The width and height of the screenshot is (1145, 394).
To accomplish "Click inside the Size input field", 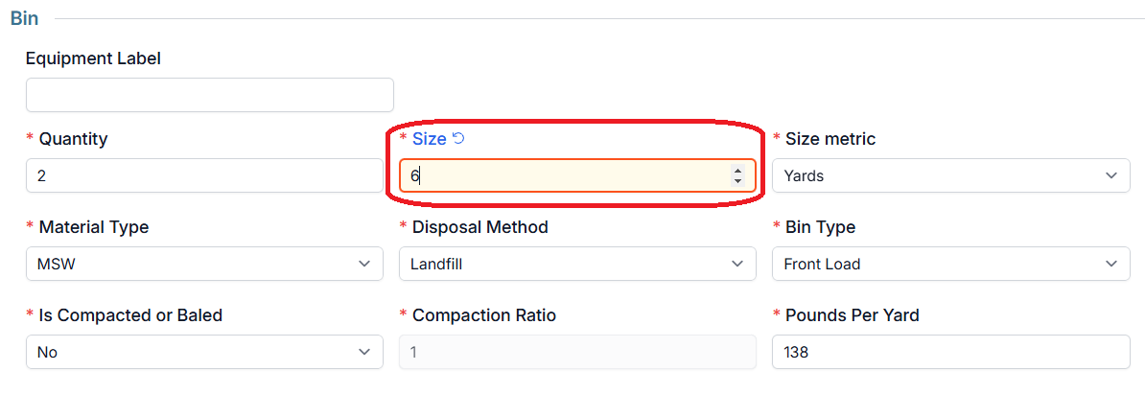I will [x=577, y=175].
